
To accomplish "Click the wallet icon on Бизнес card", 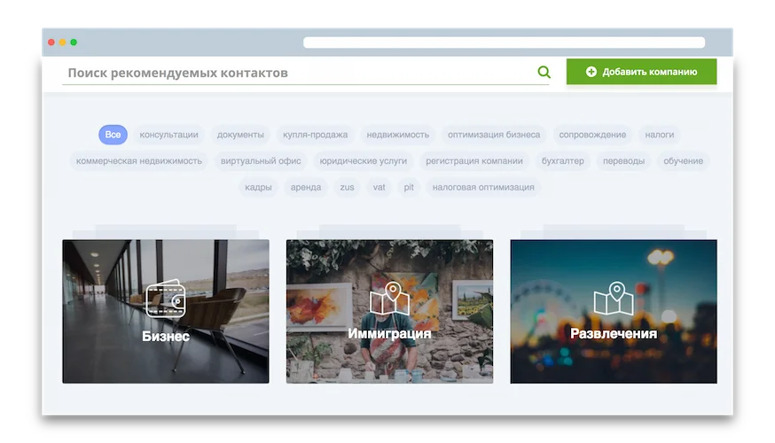I will tap(165, 299).
